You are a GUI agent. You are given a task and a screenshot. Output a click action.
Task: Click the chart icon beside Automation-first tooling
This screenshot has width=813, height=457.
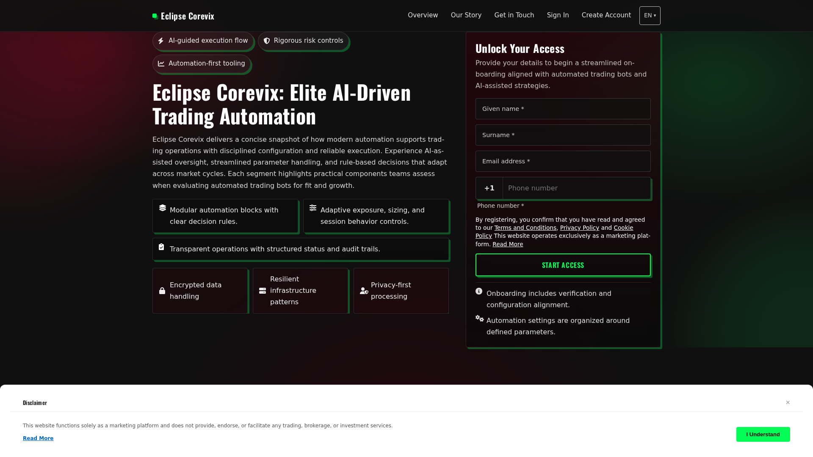click(161, 63)
